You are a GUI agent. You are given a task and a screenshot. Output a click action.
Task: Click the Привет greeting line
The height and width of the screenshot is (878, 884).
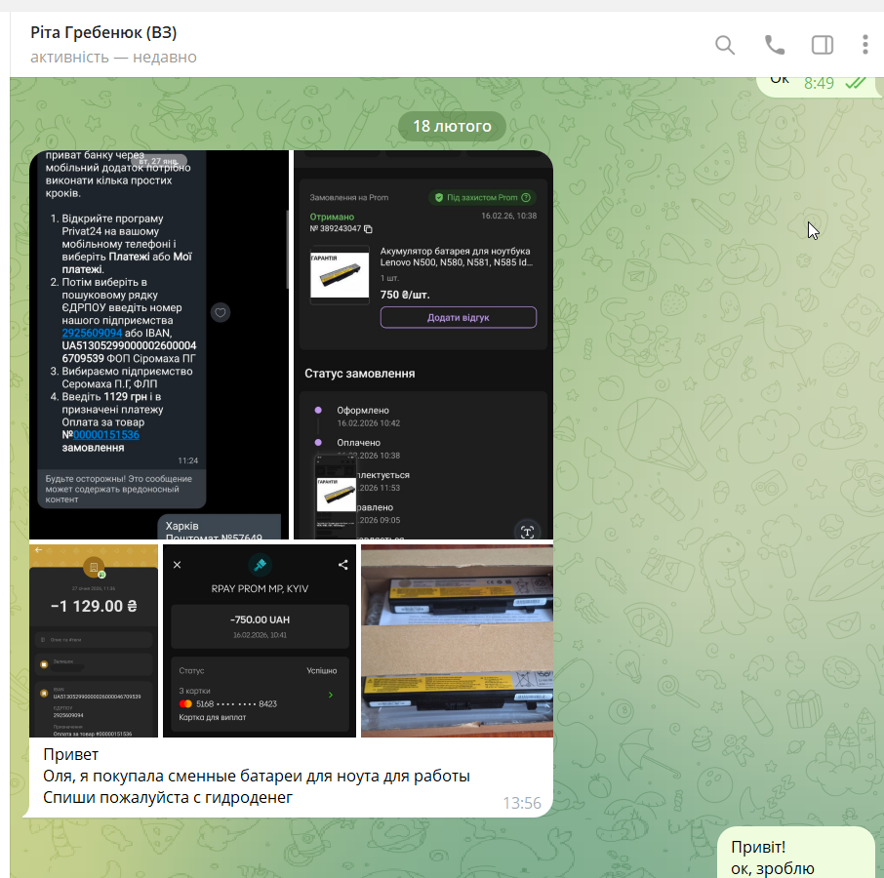[70, 754]
